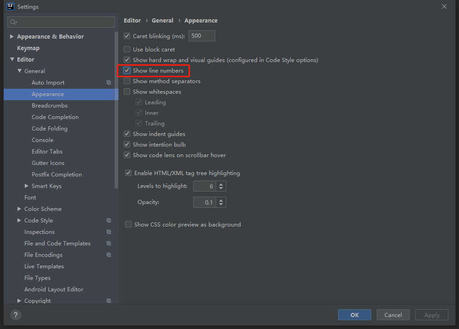
Task: Close the Settings dialog
Action: pos(444,6)
